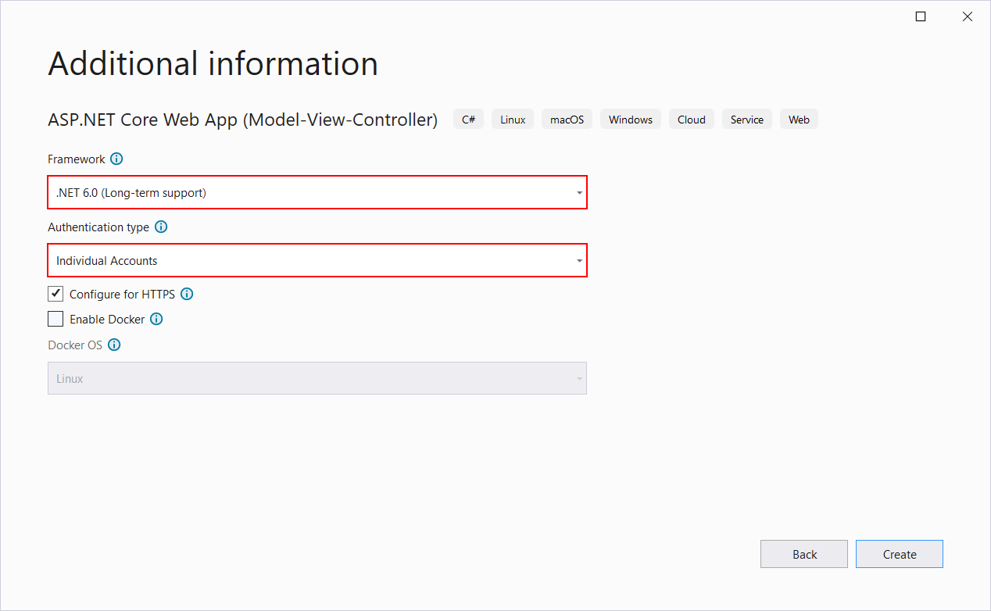The image size is (991, 611).
Task: Select the Windows project tag
Action: (x=630, y=119)
